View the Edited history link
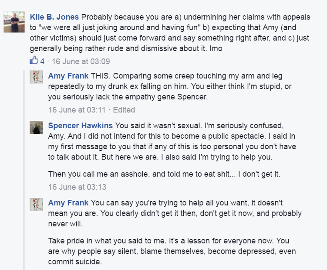 tap(124, 110)
